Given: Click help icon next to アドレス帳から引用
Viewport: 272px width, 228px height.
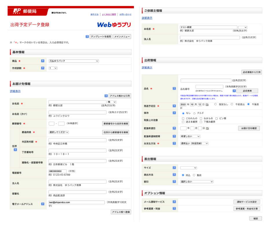Looking at the screenshot, I should coord(106,96).
